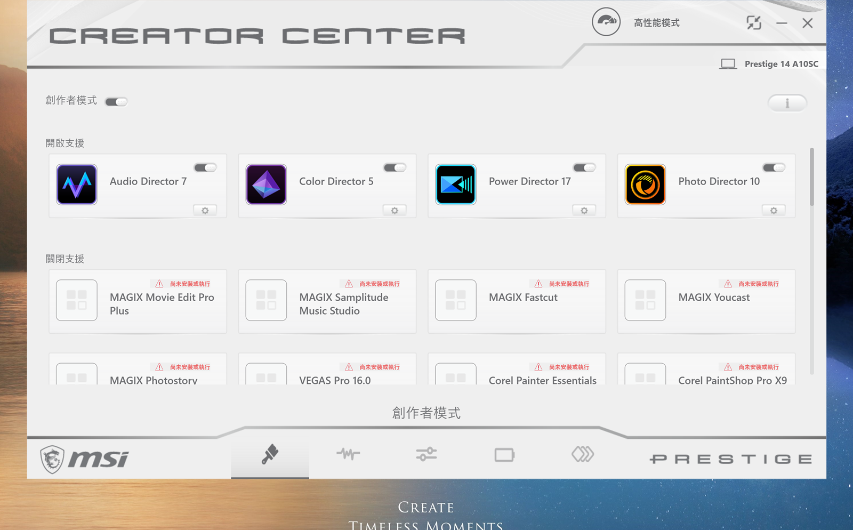The height and width of the screenshot is (530, 853).
Task: Open Power Director 17 gear settings
Action: tap(584, 211)
